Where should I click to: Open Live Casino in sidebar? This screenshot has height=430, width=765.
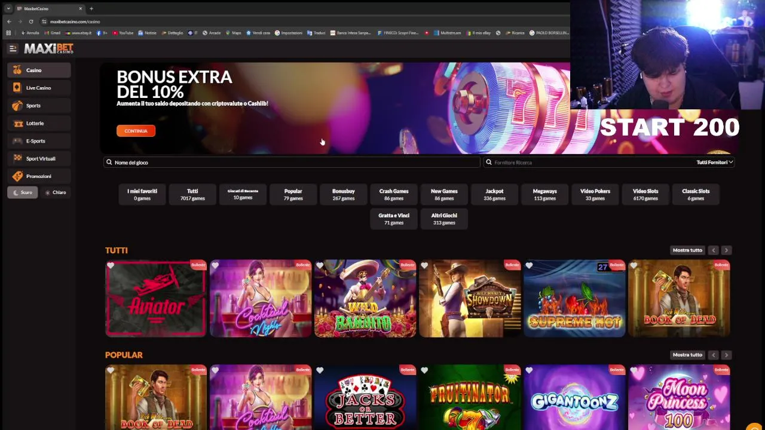[39, 88]
